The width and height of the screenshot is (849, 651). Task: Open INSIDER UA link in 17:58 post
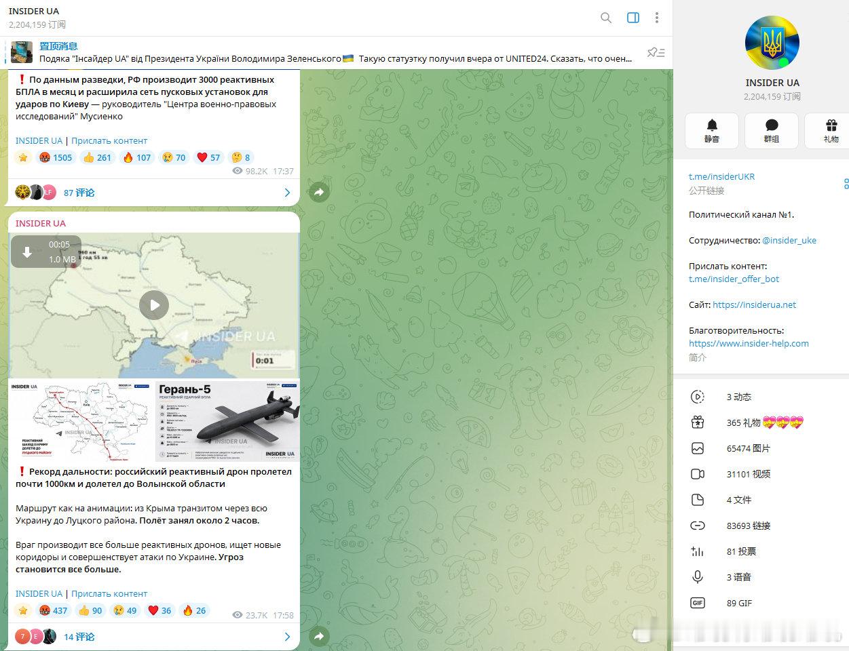tap(39, 593)
